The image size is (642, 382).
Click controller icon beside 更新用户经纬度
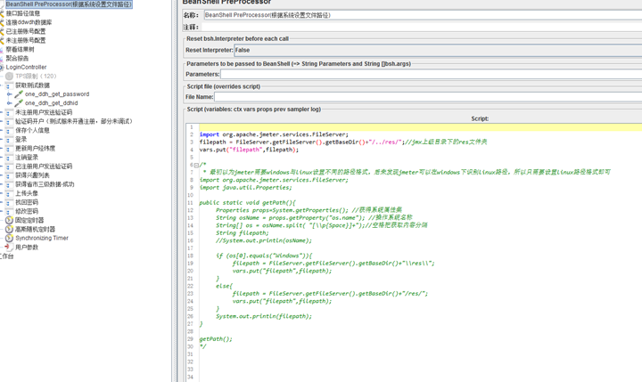(x=10, y=149)
